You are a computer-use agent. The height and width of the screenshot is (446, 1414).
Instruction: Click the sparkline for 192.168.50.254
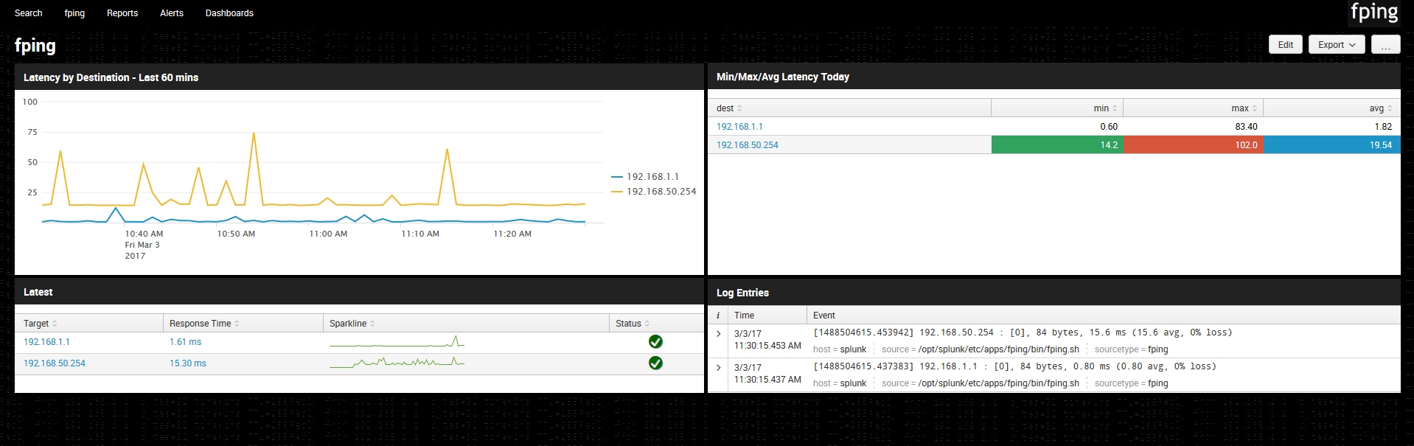(x=397, y=363)
